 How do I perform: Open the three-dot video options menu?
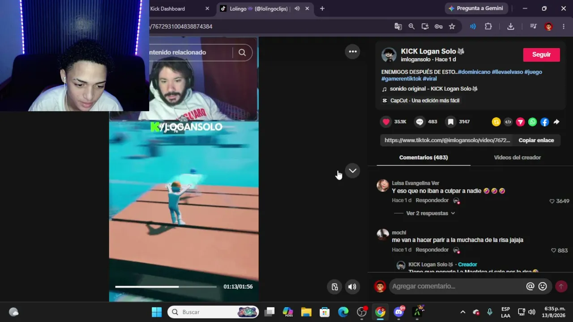pos(353,51)
